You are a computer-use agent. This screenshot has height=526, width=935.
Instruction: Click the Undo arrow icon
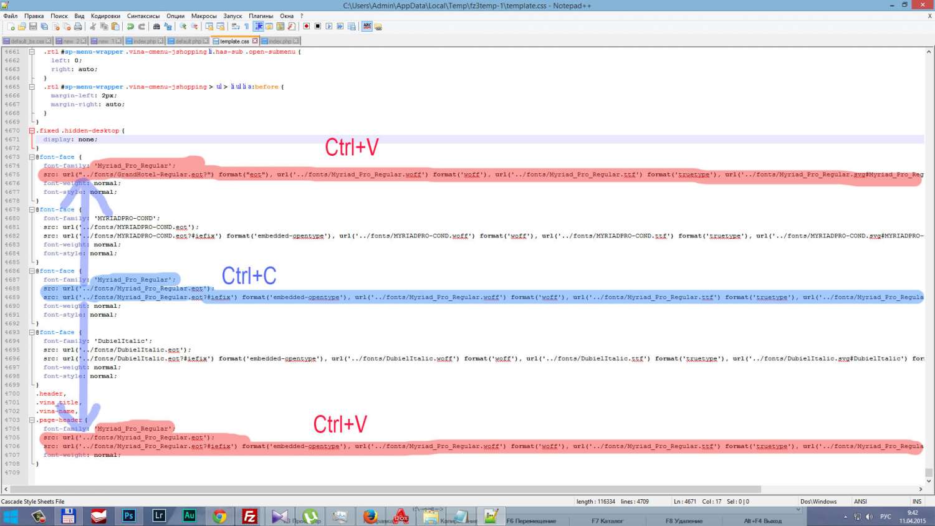coord(130,26)
